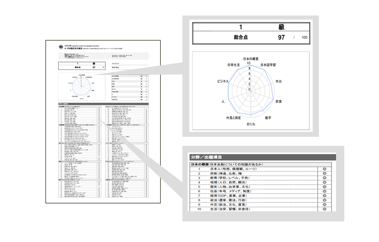Click double-circle mark for 教育 row
Screen dimensions: 379x242
click(324, 178)
